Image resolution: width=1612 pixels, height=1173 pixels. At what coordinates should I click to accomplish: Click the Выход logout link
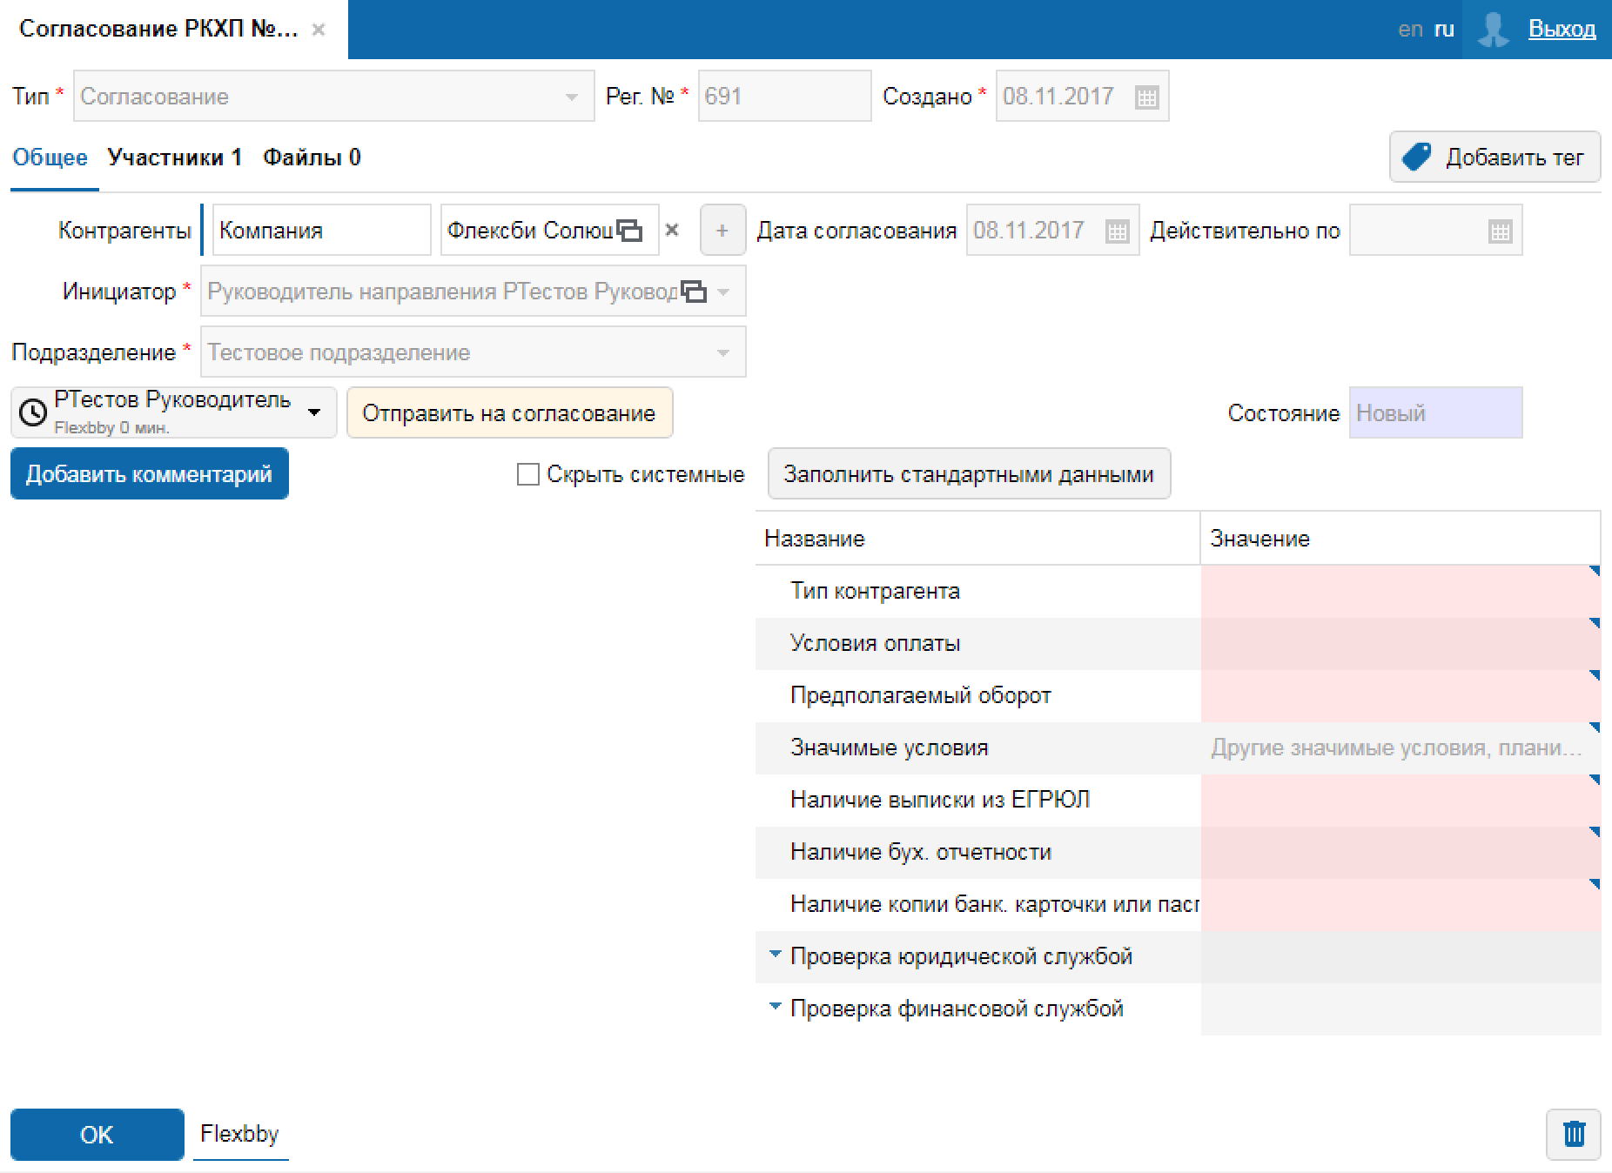(x=1562, y=30)
